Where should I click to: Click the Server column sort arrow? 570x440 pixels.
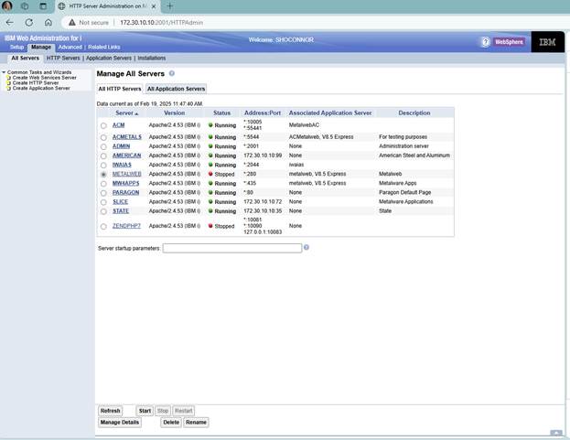pyautogui.click(x=136, y=113)
